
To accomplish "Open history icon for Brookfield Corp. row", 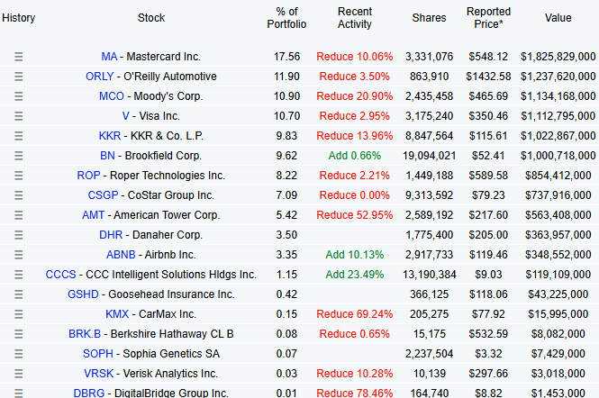I will pos(18,156).
